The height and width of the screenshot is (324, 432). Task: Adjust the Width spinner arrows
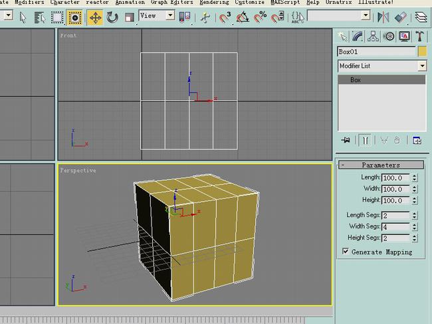414,189
